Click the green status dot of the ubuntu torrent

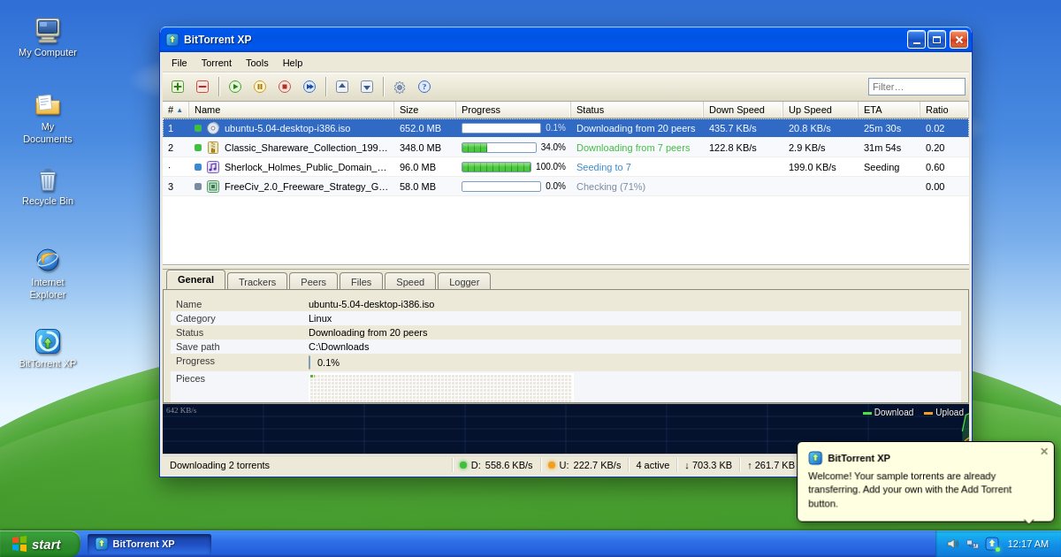198,128
